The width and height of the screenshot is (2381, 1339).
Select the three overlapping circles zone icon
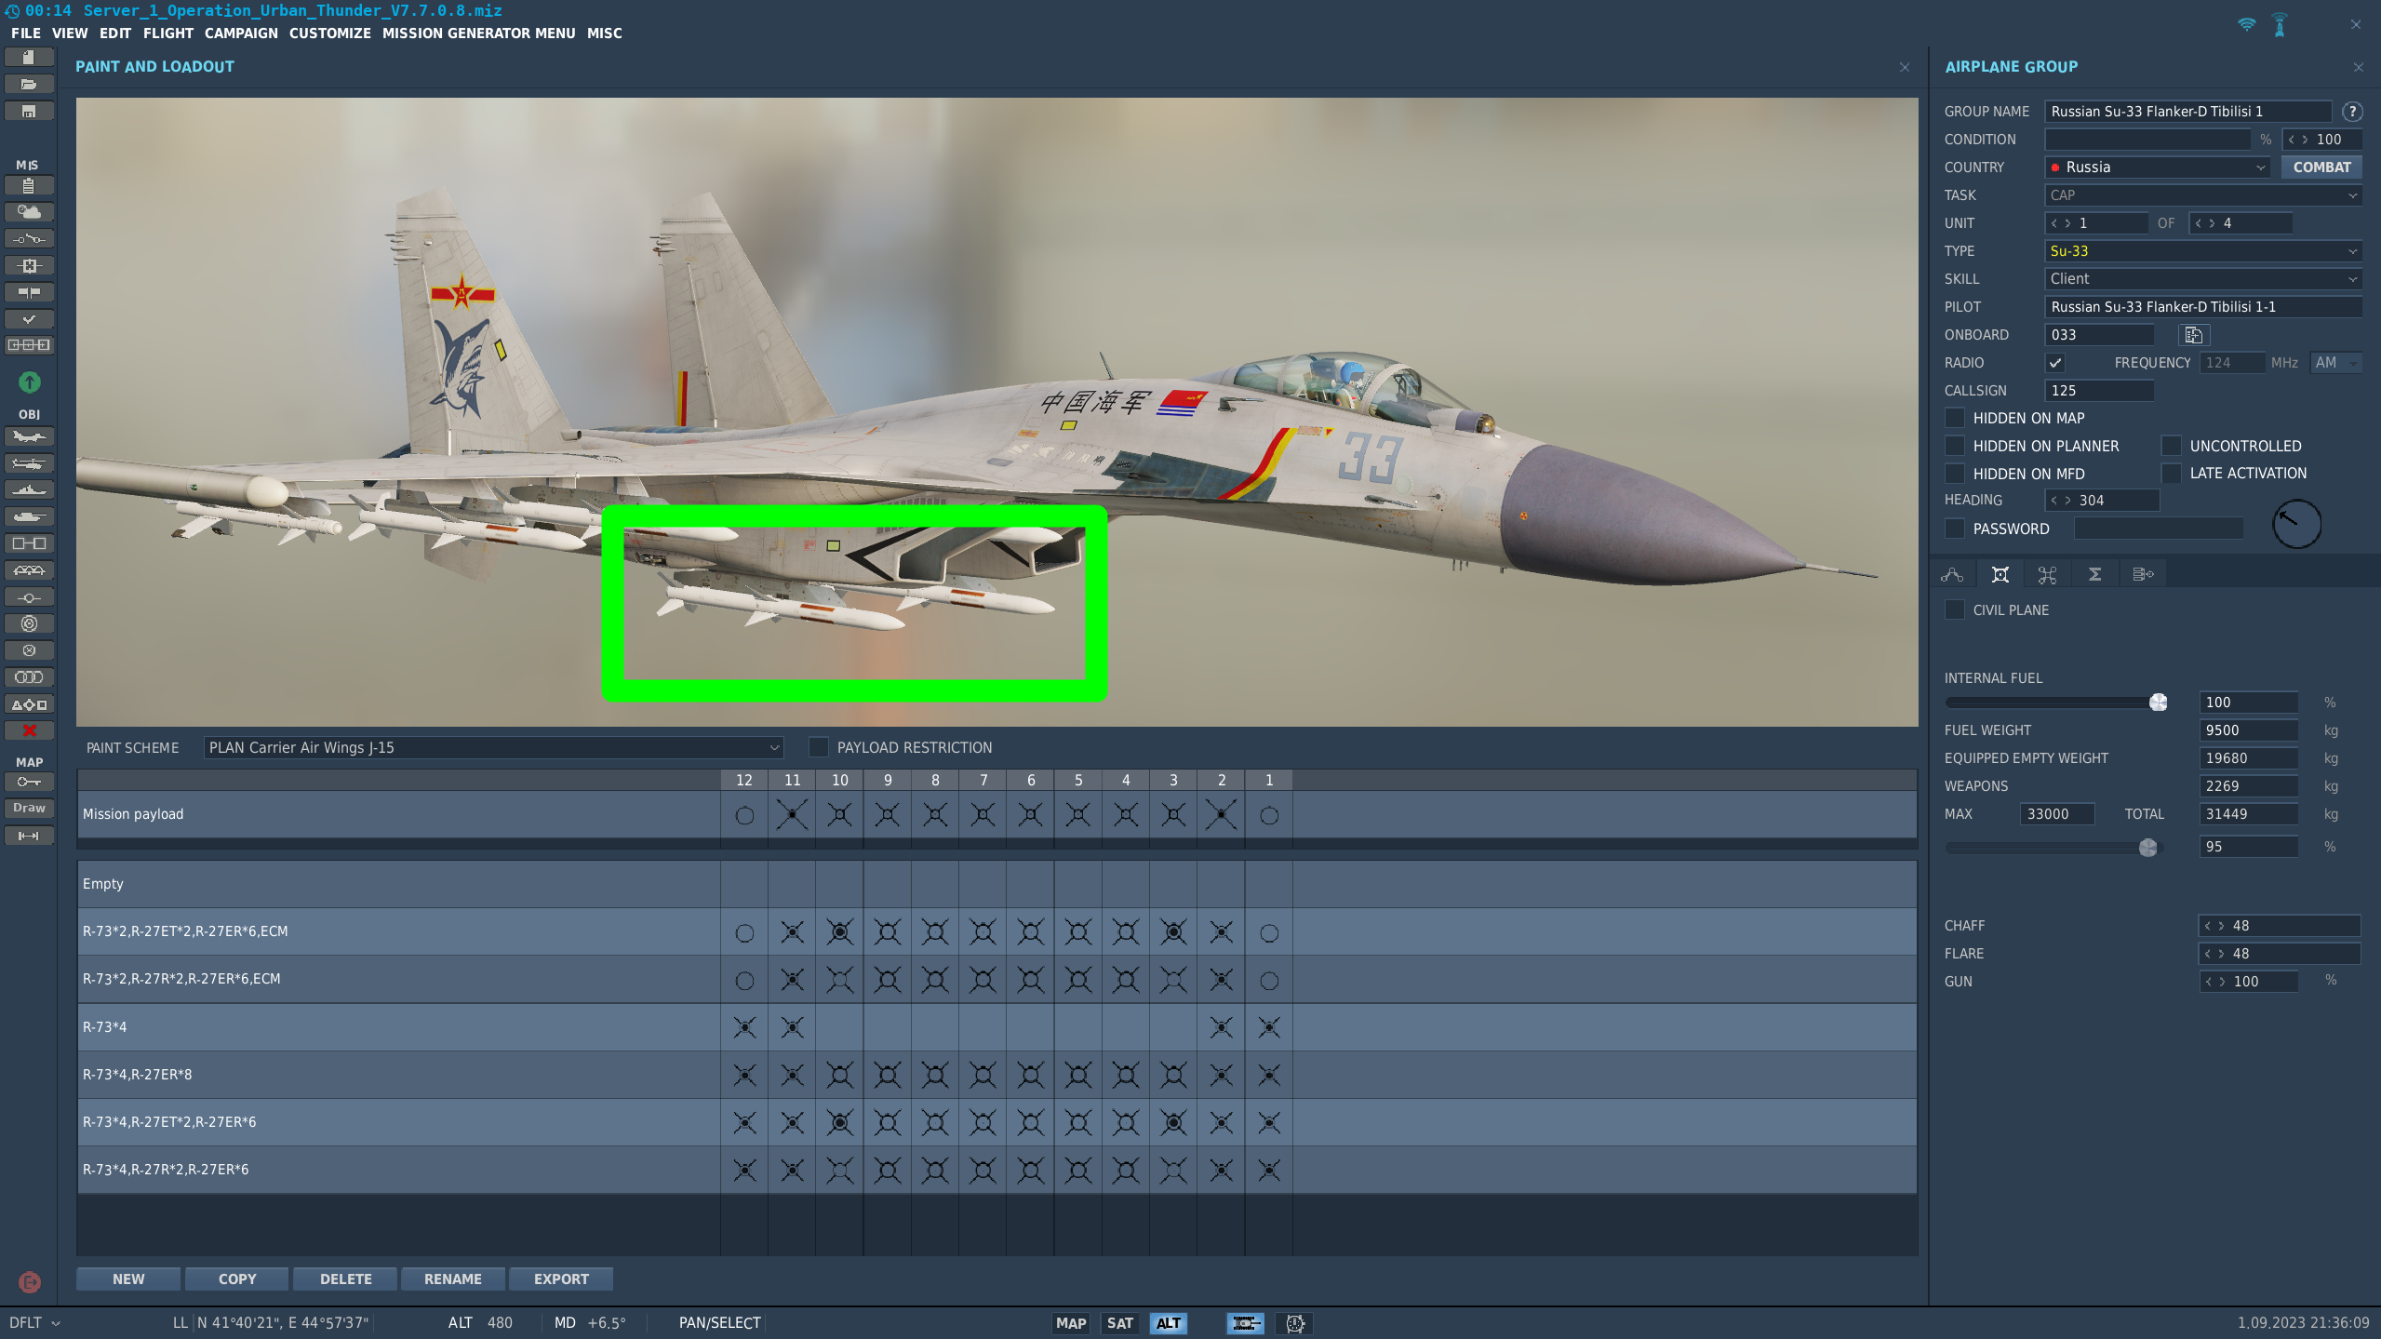[x=29, y=677]
